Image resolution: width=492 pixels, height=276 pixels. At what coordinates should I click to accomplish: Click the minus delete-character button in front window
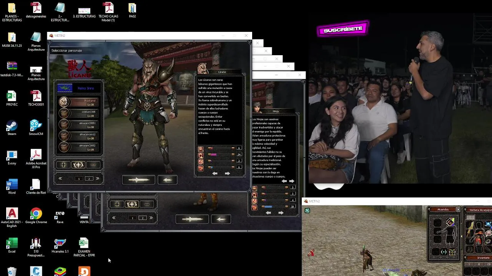(93, 165)
